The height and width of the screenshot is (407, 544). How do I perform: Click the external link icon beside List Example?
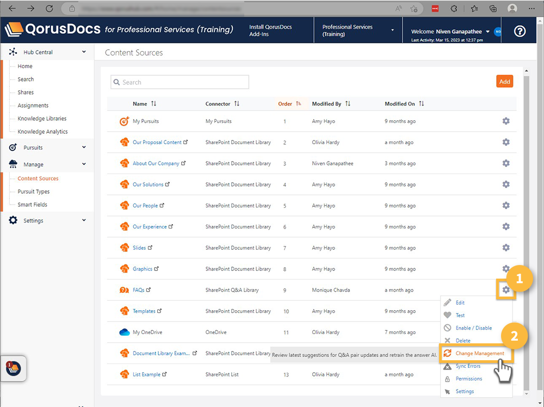click(x=164, y=374)
